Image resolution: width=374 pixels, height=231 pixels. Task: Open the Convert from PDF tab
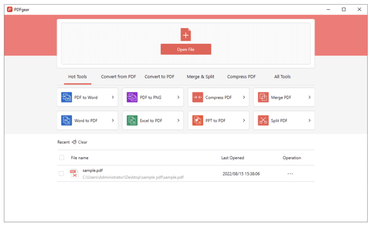[118, 77]
